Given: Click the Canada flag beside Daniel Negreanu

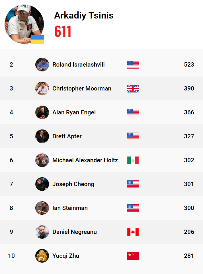Looking at the screenshot, I should tap(133, 232).
